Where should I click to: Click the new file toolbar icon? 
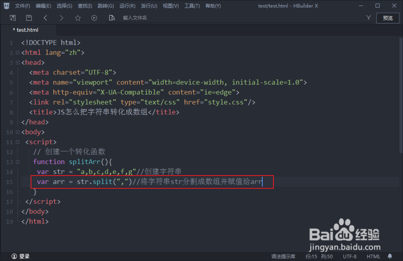[12, 18]
